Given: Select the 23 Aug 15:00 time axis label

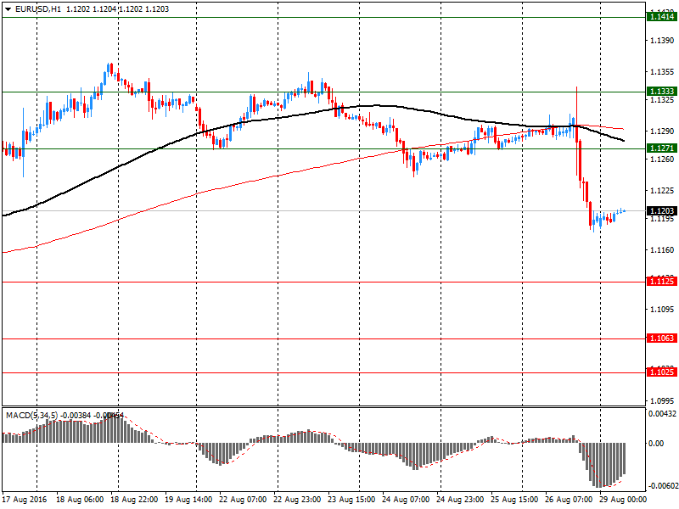Looking at the screenshot, I should [x=351, y=500].
